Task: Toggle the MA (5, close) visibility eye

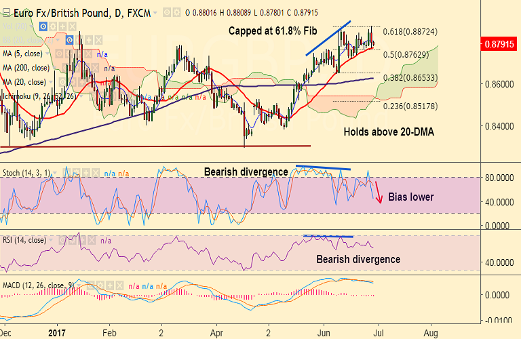Action: coord(59,54)
